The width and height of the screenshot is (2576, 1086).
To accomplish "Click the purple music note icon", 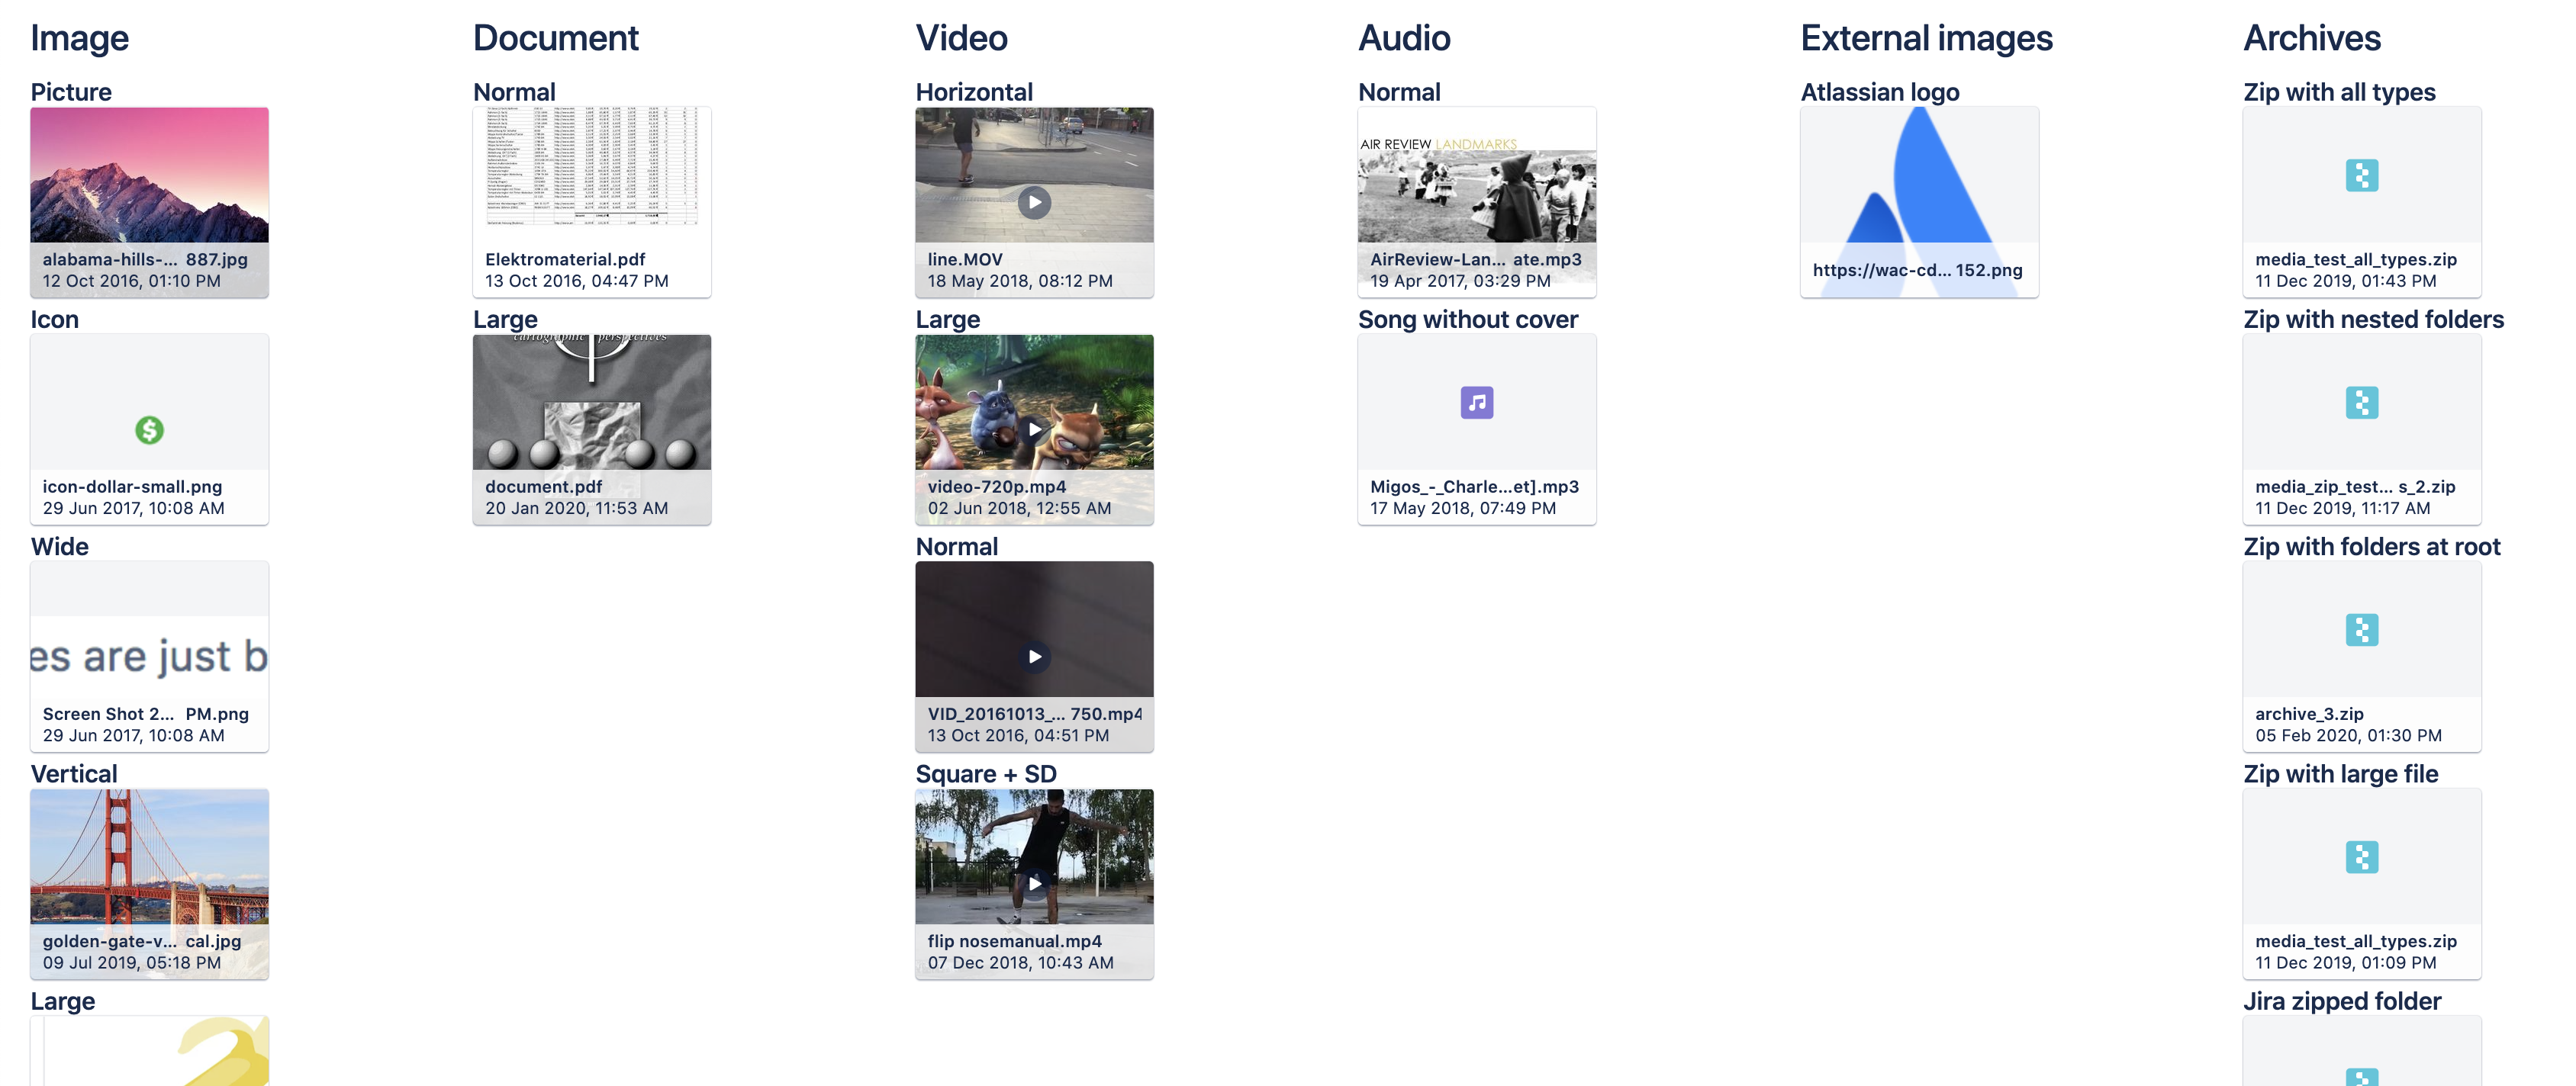I will tap(1476, 403).
